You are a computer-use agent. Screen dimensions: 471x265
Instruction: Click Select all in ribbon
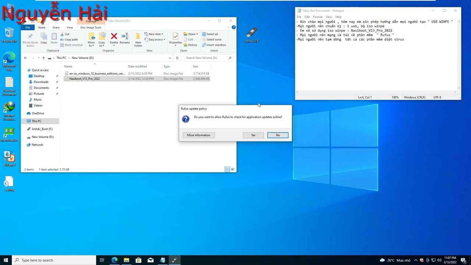pos(210,34)
